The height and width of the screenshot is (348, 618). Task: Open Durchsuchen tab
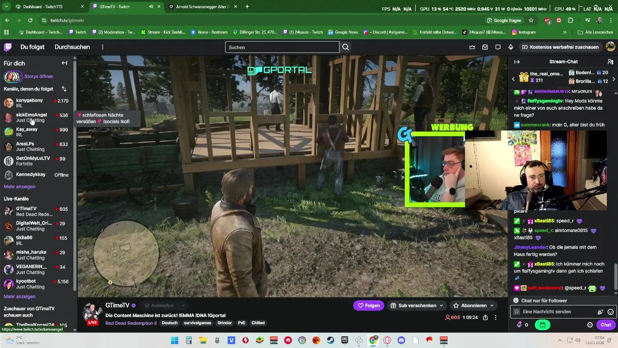(72, 47)
